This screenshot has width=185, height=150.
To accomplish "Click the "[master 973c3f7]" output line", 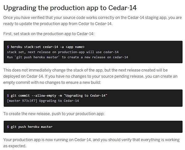I will 43,101.
